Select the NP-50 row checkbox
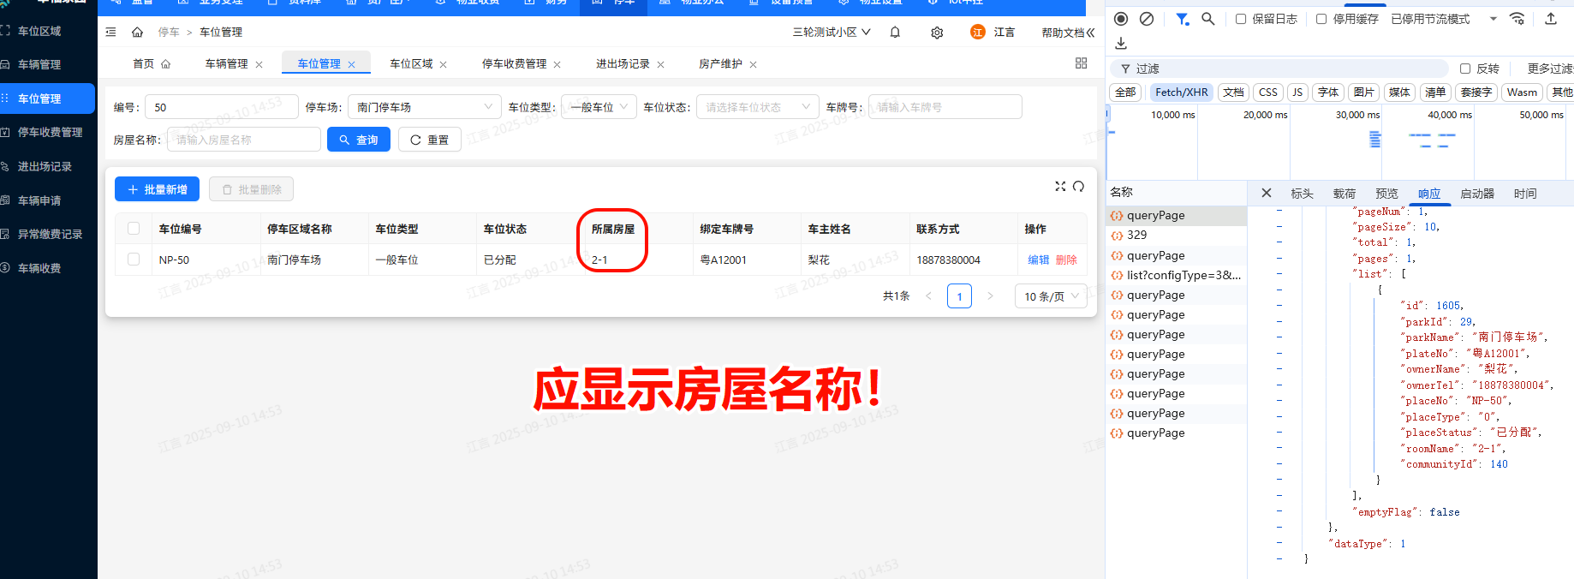This screenshot has height=579, width=1574. [x=134, y=260]
